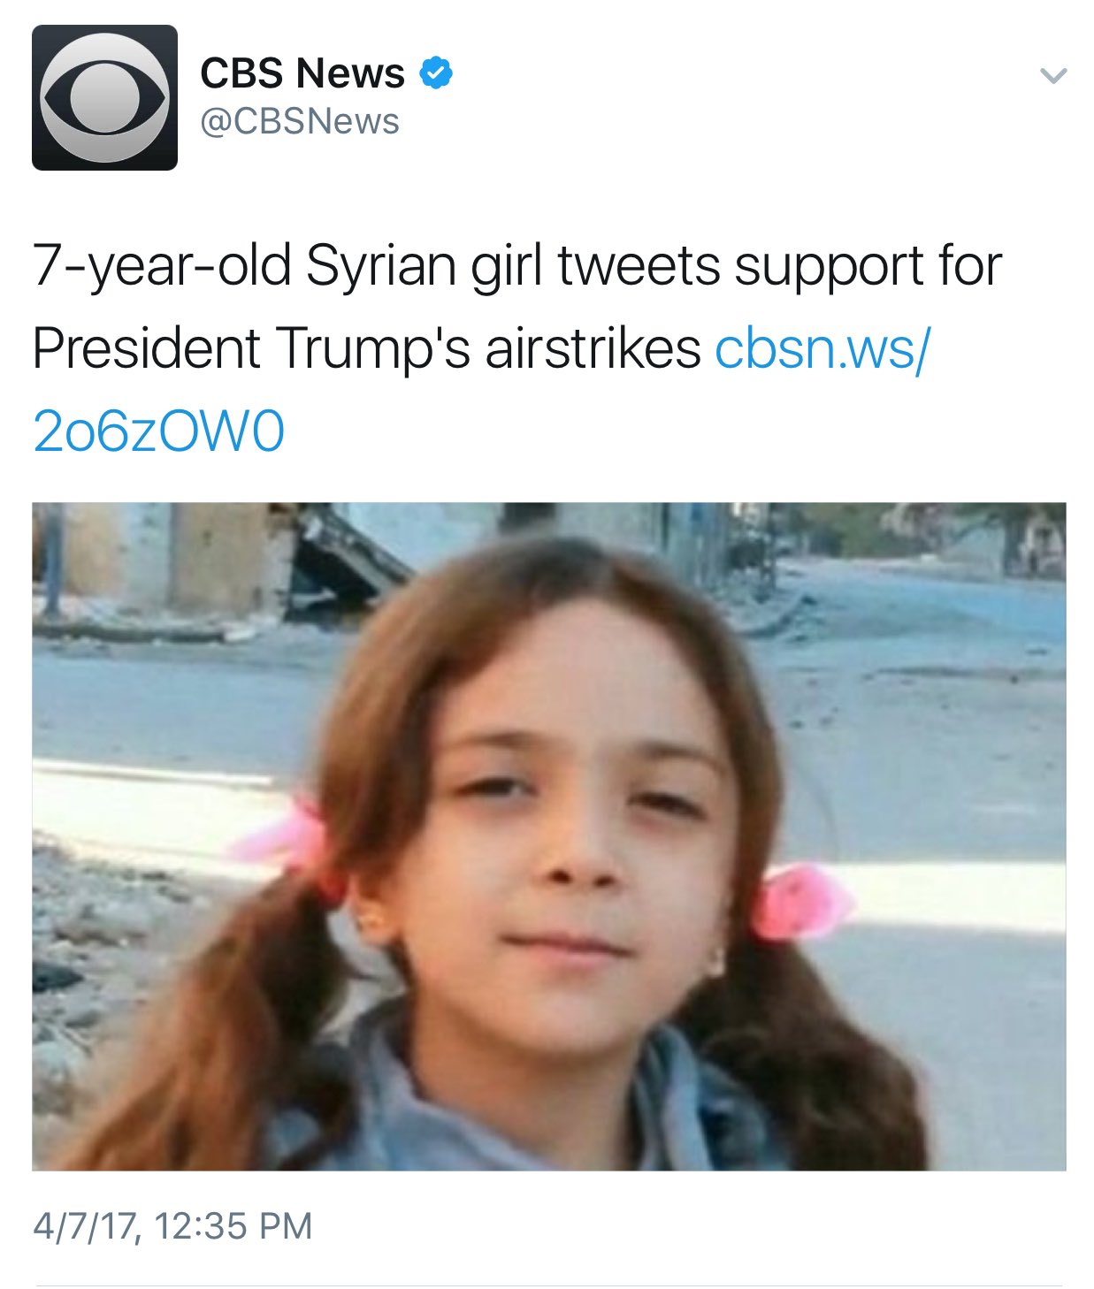Follow the cbsn.ws/ article link
The width and height of the screenshot is (1094, 1289).
(822, 348)
